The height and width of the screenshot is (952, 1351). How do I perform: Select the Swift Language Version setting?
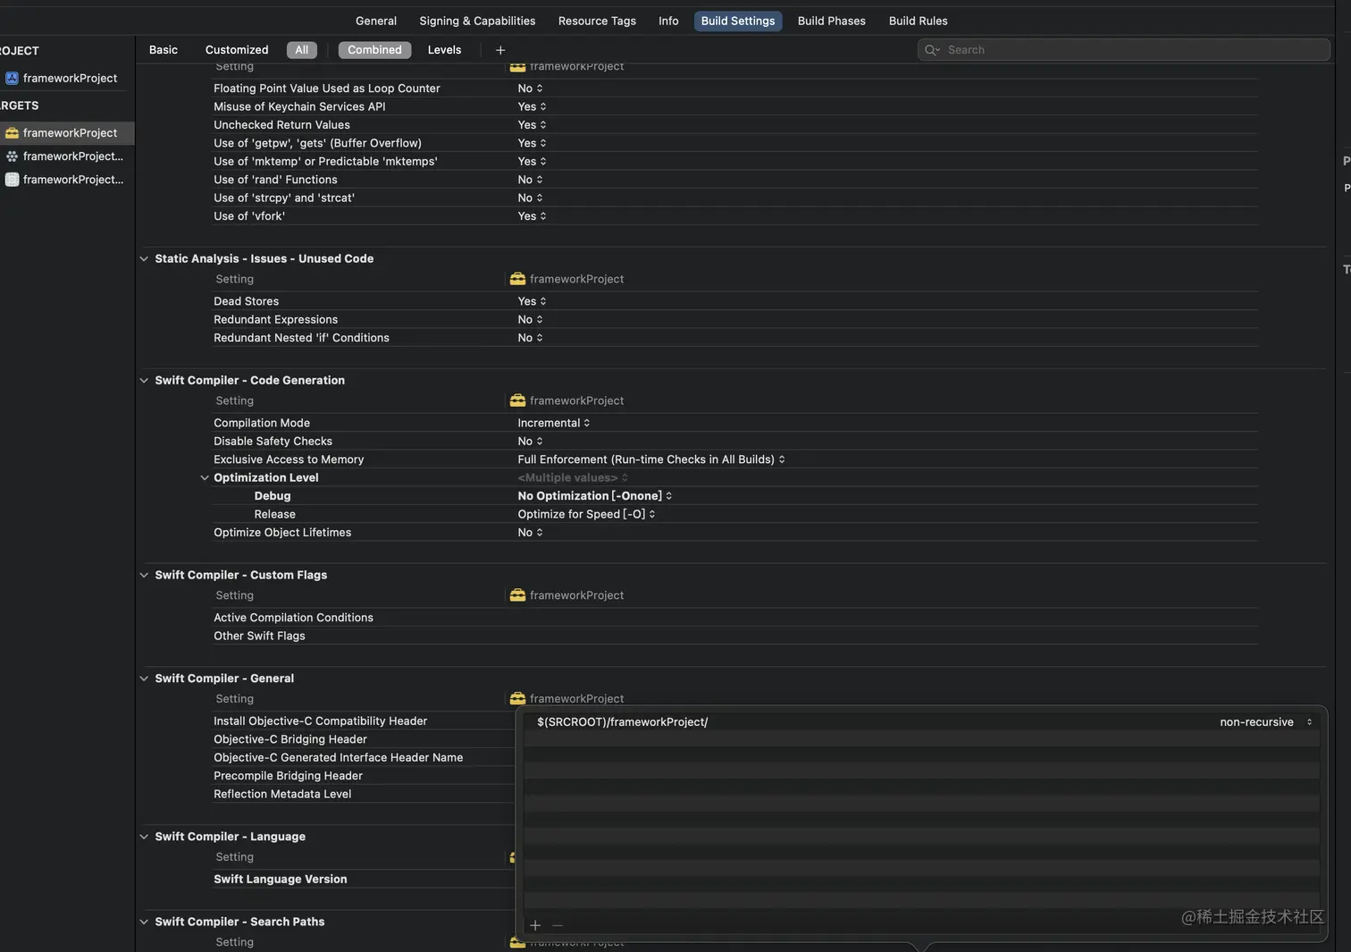pos(280,880)
